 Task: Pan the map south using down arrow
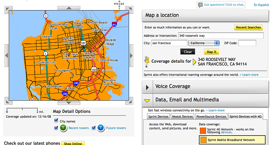[x=69, y=103]
